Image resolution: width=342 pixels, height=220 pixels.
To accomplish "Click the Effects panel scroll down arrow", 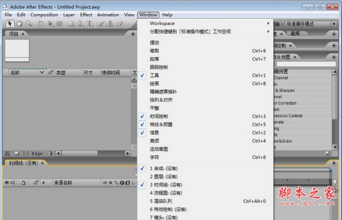I will tap(335, 147).
